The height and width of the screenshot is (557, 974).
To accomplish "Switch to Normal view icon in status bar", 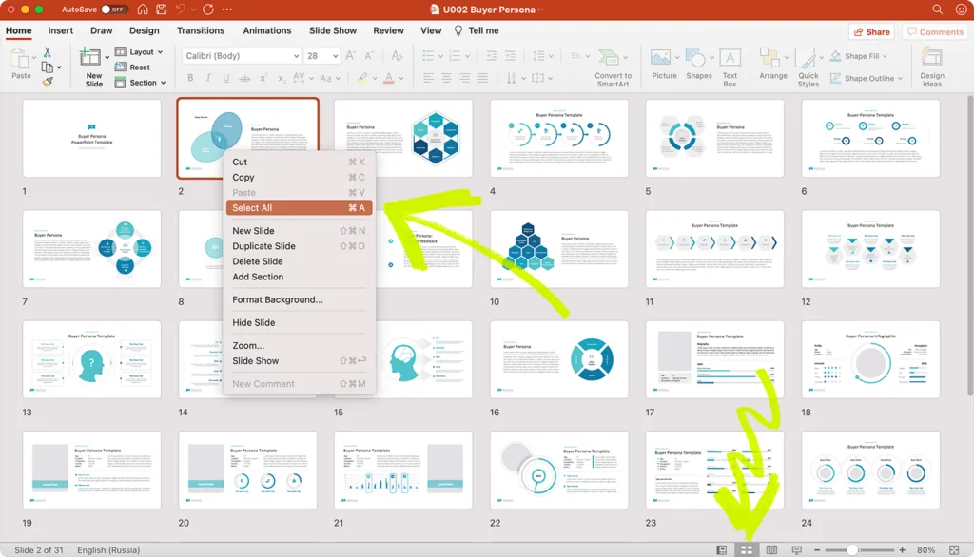I will 721,550.
